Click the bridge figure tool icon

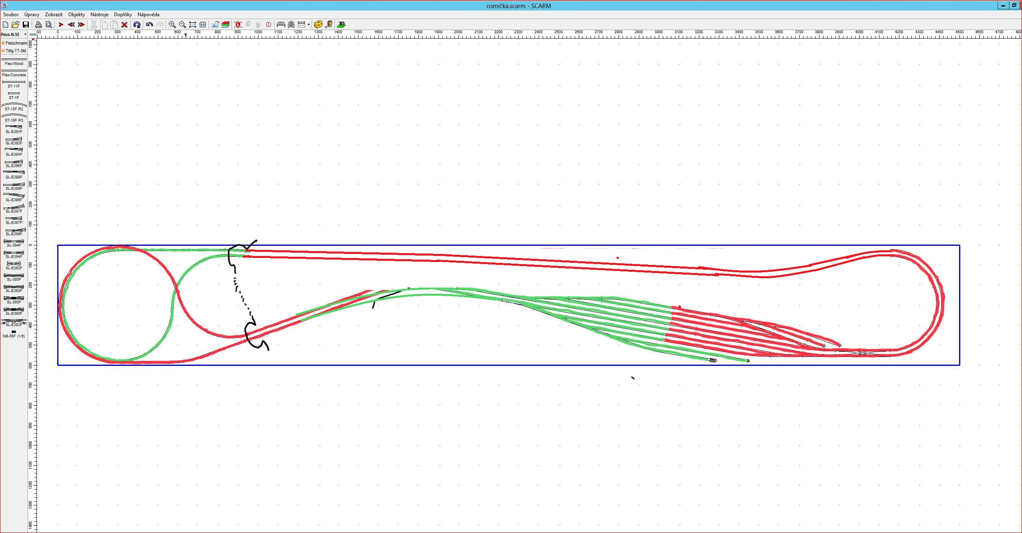(x=281, y=24)
